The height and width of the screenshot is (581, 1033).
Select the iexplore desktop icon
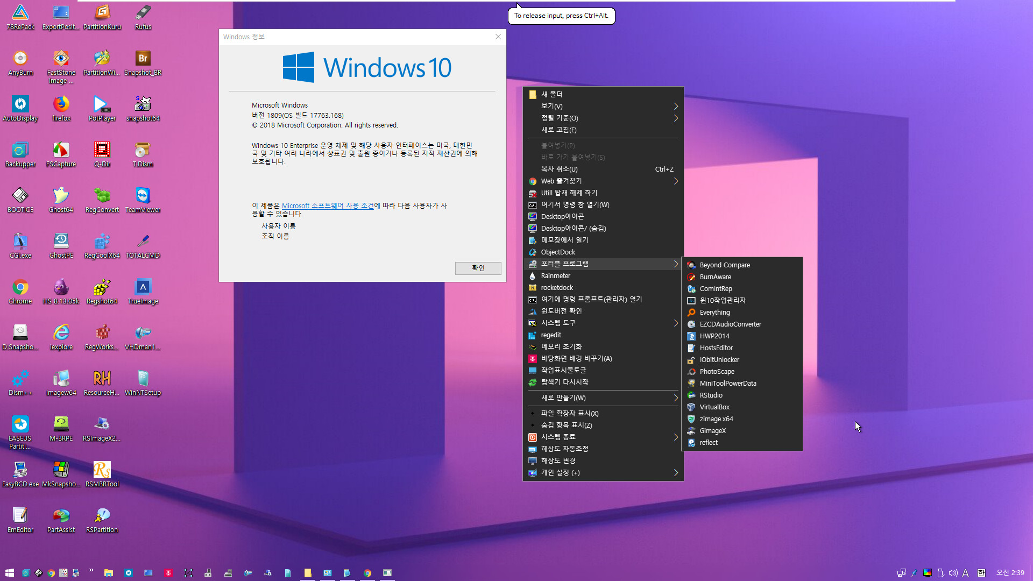tap(61, 337)
